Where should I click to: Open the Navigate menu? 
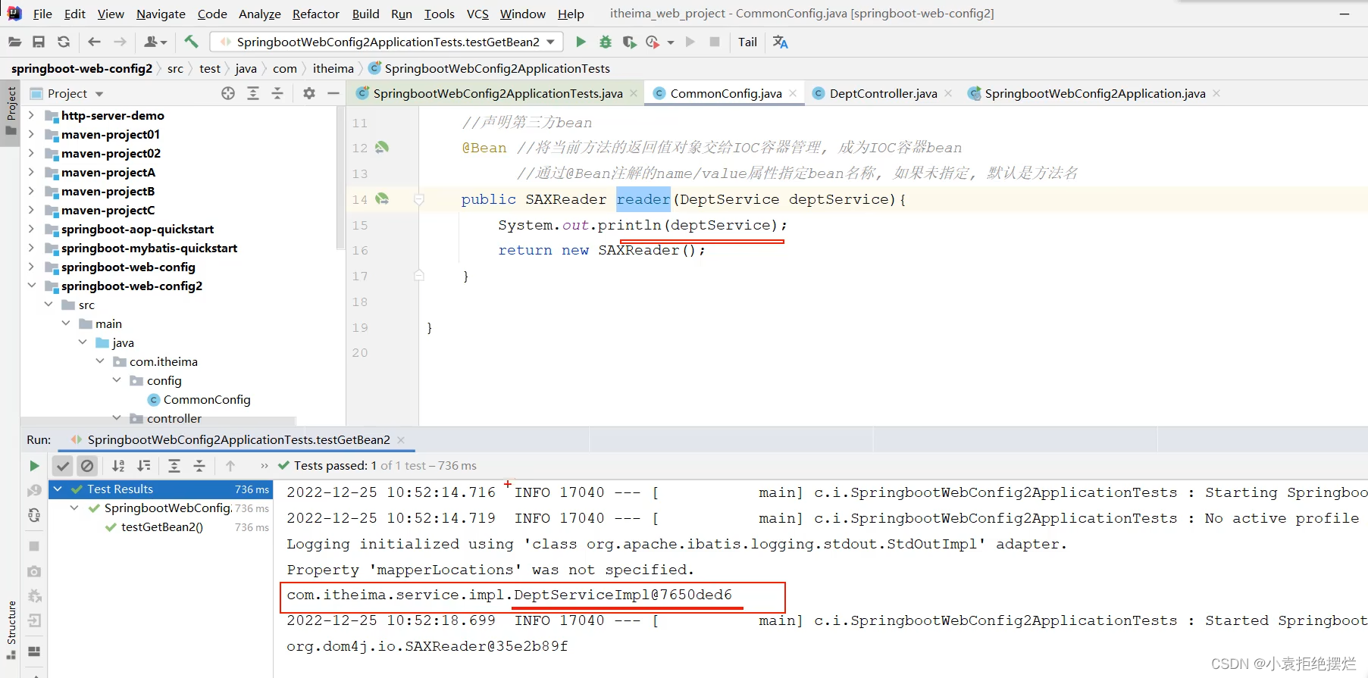click(x=161, y=14)
